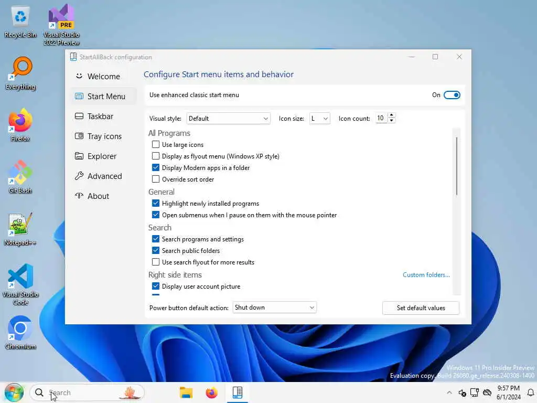Click the Windows 7 style Start orb
The height and width of the screenshot is (403, 537).
click(x=14, y=393)
